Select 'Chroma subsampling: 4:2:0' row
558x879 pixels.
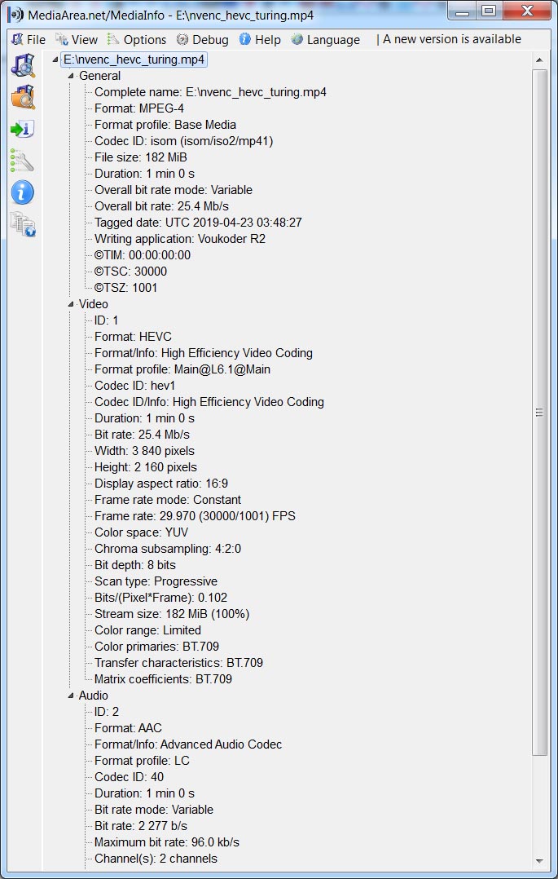pos(168,548)
